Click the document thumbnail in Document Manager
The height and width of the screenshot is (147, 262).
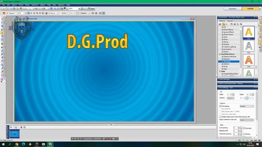[15, 134]
